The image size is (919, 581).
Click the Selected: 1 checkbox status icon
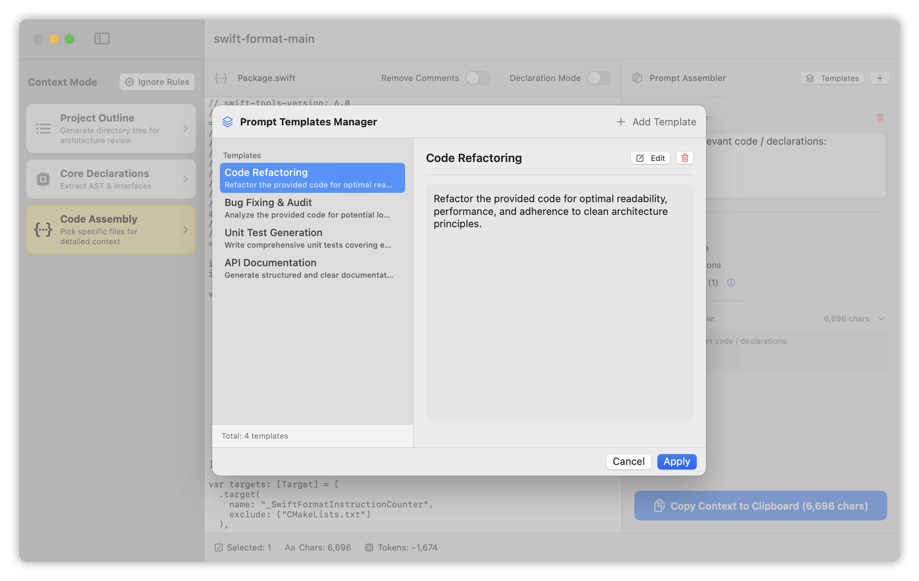(219, 547)
